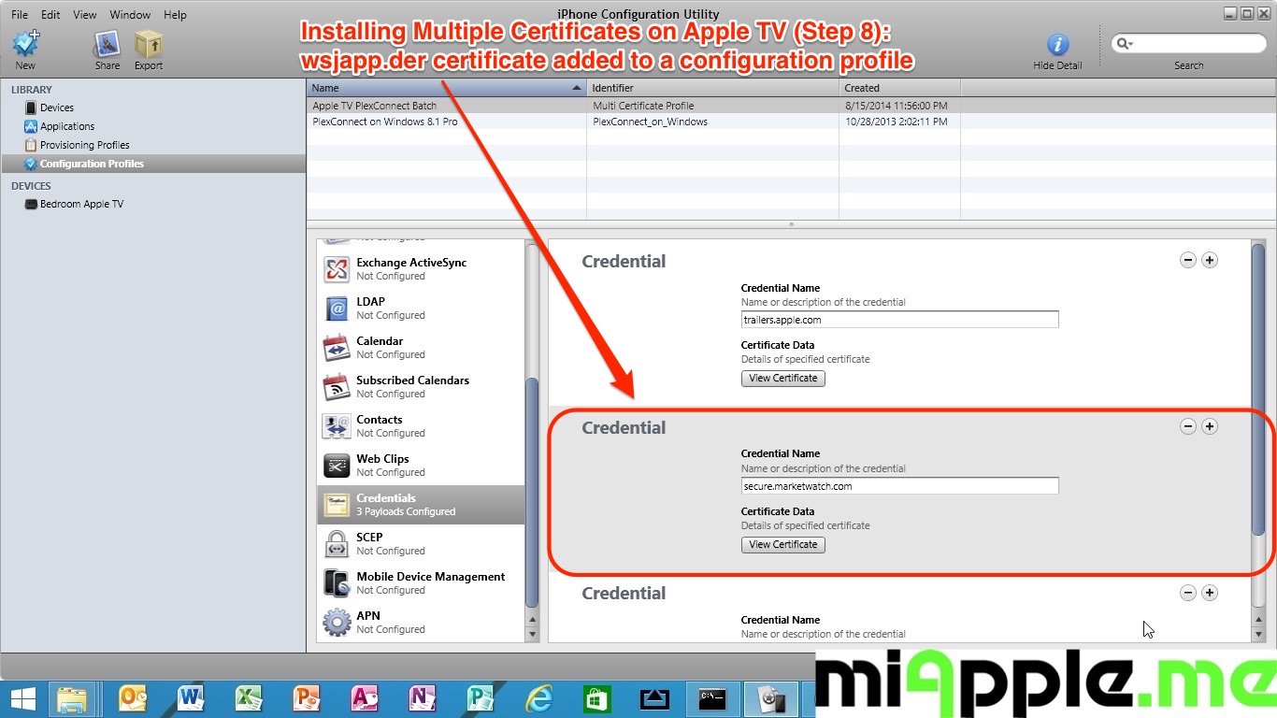The height and width of the screenshot is (718, 1277).
Task: Click the Export toolbar icon
Action: click(x=148, y=45)
